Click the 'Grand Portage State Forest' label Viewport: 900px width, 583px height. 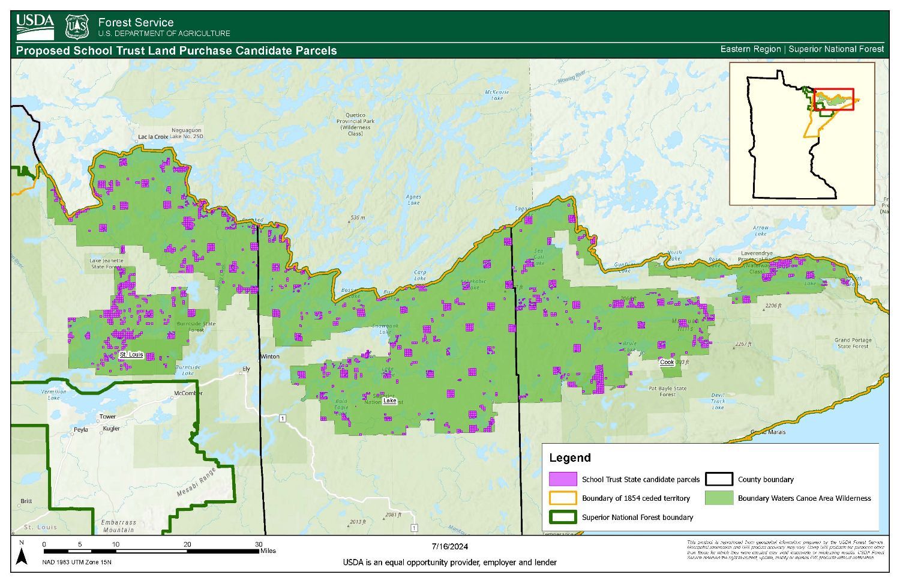click(853, 343)
